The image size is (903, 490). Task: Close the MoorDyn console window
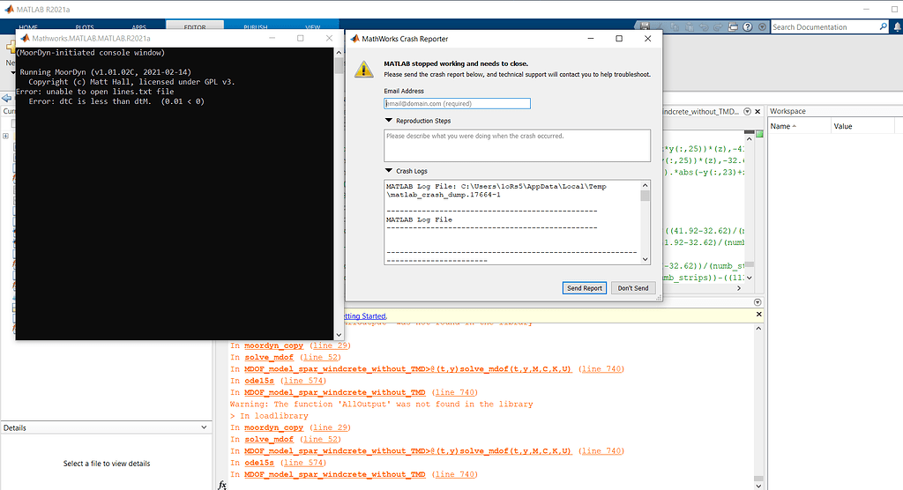pyautogui.click(x=329, y=38)
